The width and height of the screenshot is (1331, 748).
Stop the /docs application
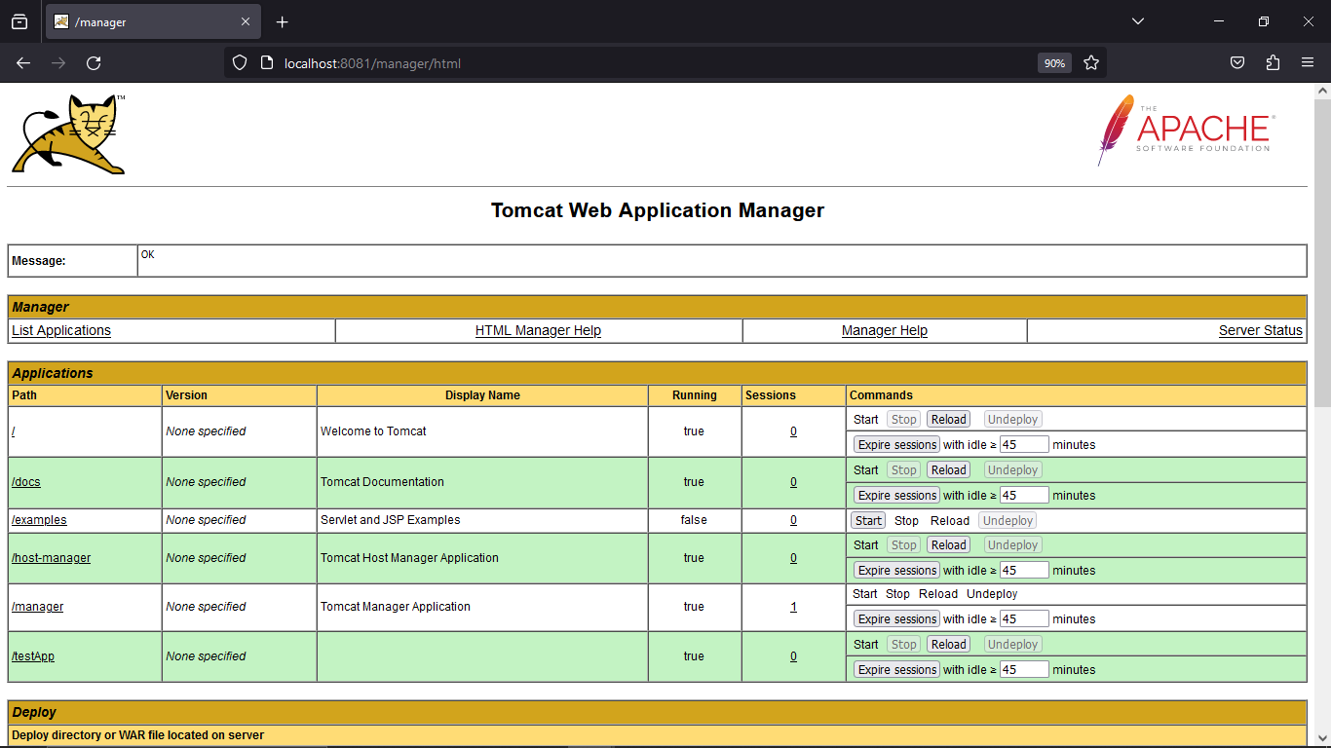pos(904,470)
